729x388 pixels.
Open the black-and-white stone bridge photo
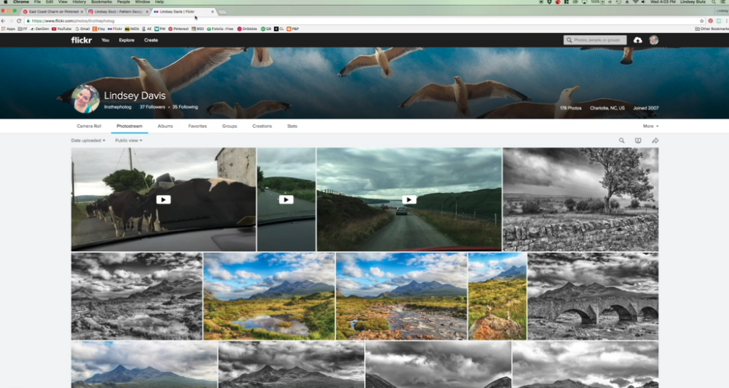pos(592,296)
